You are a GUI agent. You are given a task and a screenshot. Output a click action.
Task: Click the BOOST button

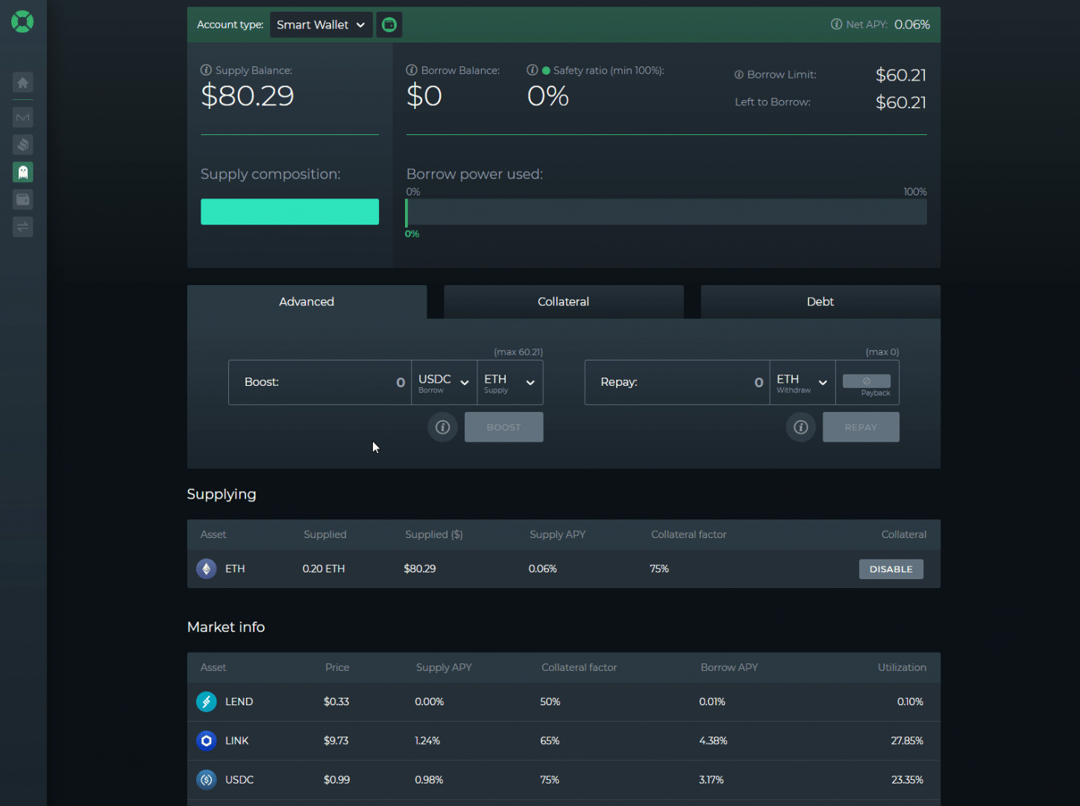click(503, 428)
